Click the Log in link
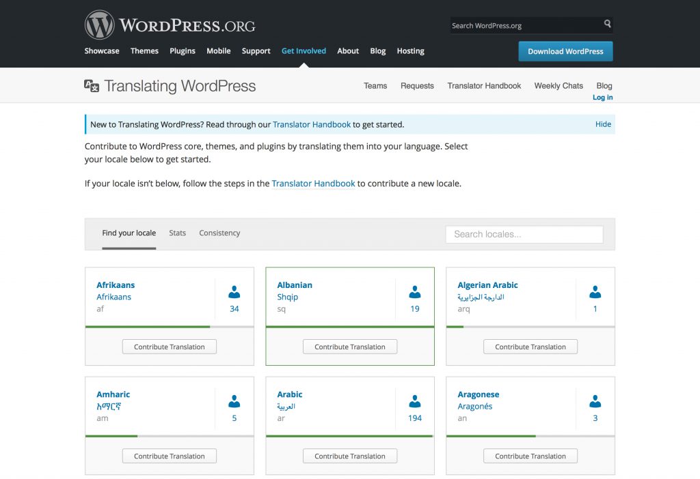Viewport: 700px width, 479px height. pos(602,97)
